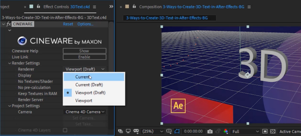Click Show button for Cineware Help
The height and width of the screenshot is (136, 301).
[x=85, y=51]
